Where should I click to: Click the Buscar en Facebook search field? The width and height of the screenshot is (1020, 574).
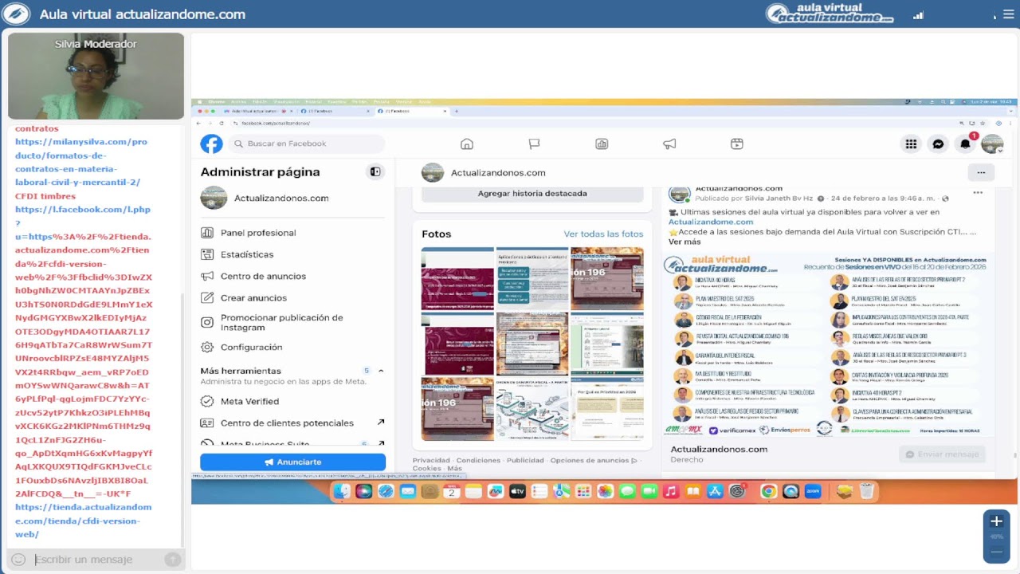coord(307,143)
